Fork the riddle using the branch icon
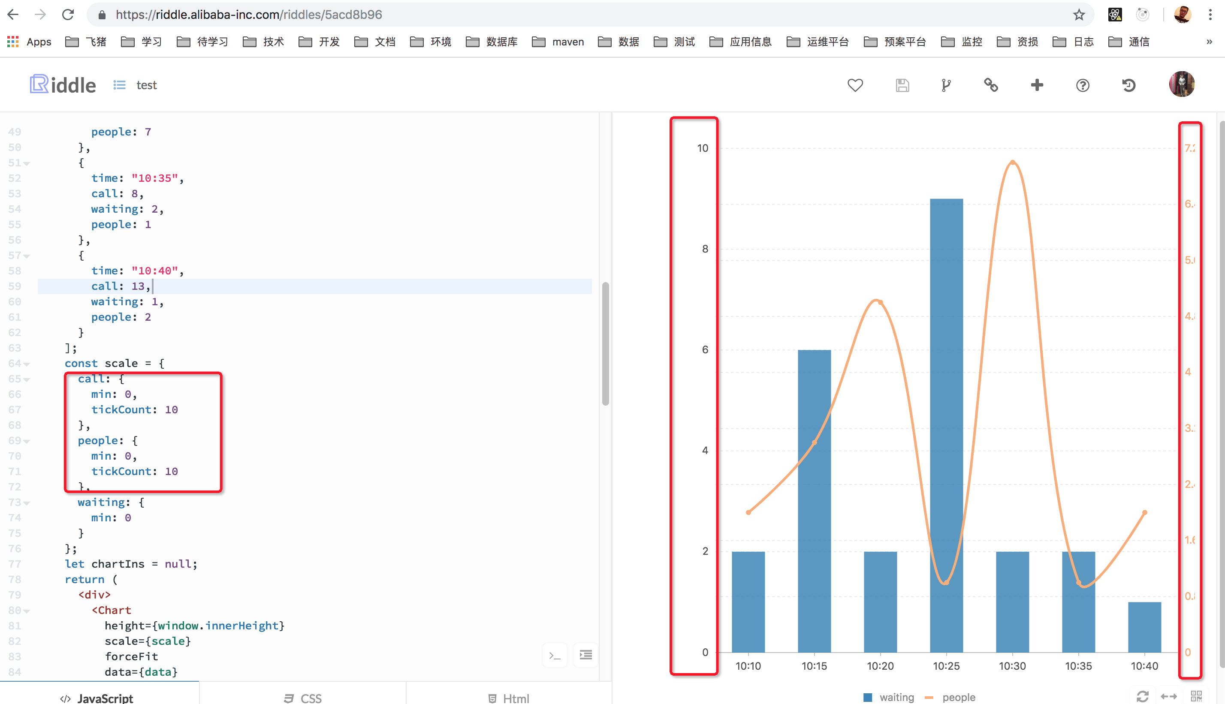Image resolution: width=1225 pixels, height=704 pixels. 947,84
